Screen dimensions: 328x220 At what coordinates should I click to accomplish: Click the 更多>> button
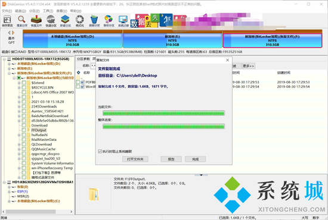248,66
